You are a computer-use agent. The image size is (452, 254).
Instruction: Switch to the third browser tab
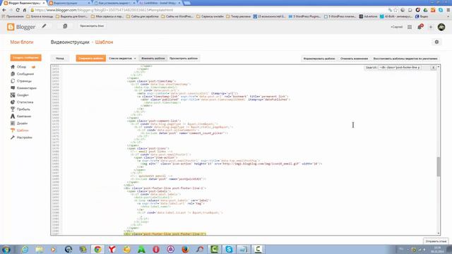coord(114,3)
